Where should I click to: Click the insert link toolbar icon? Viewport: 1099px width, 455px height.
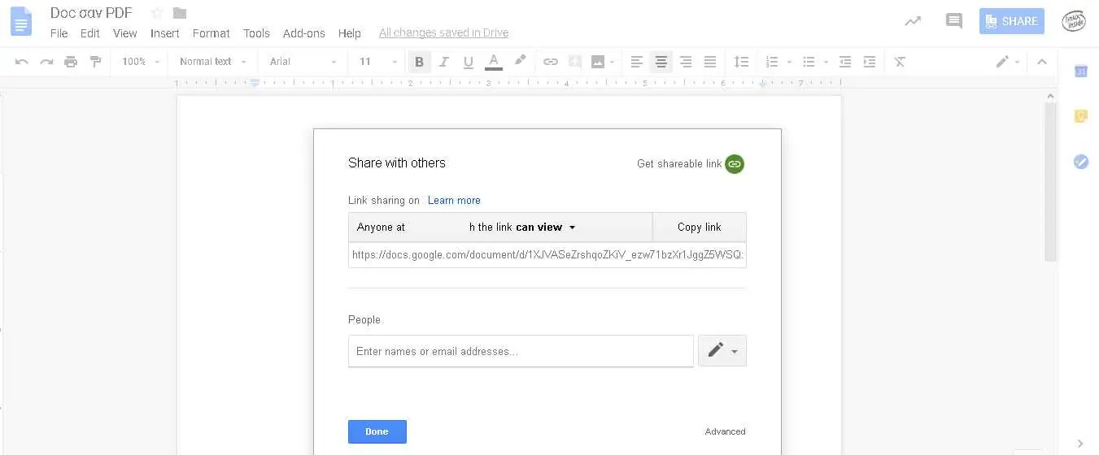pyautogui.click(x=551, y=62)
